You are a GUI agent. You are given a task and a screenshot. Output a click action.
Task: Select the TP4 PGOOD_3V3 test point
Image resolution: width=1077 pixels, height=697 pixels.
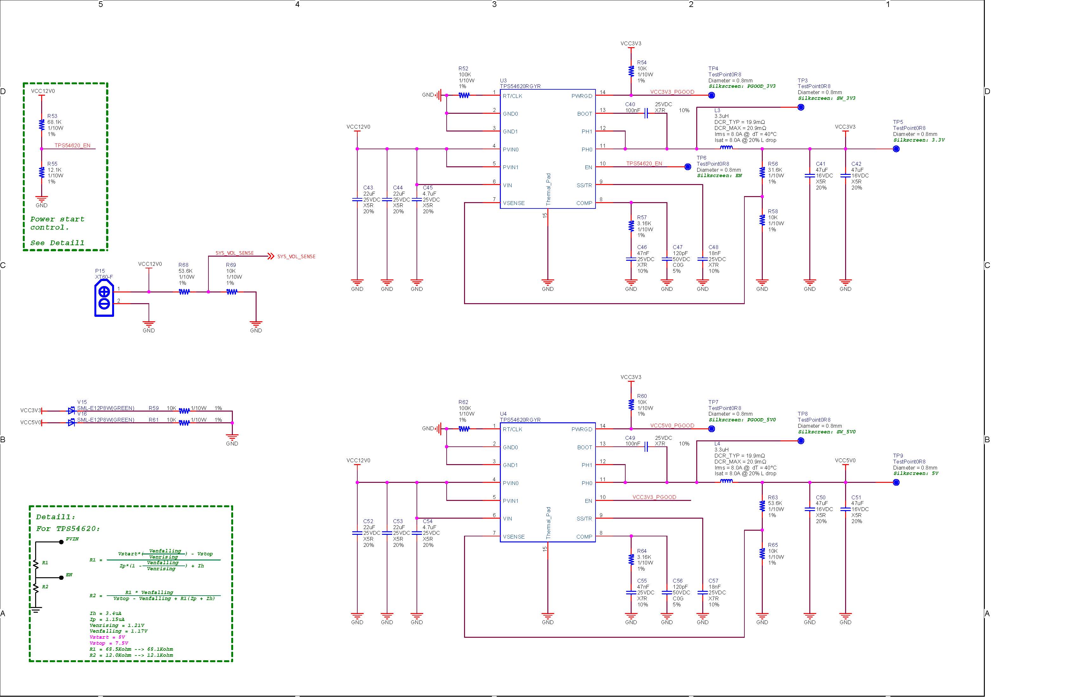click(x=711, y=95)
